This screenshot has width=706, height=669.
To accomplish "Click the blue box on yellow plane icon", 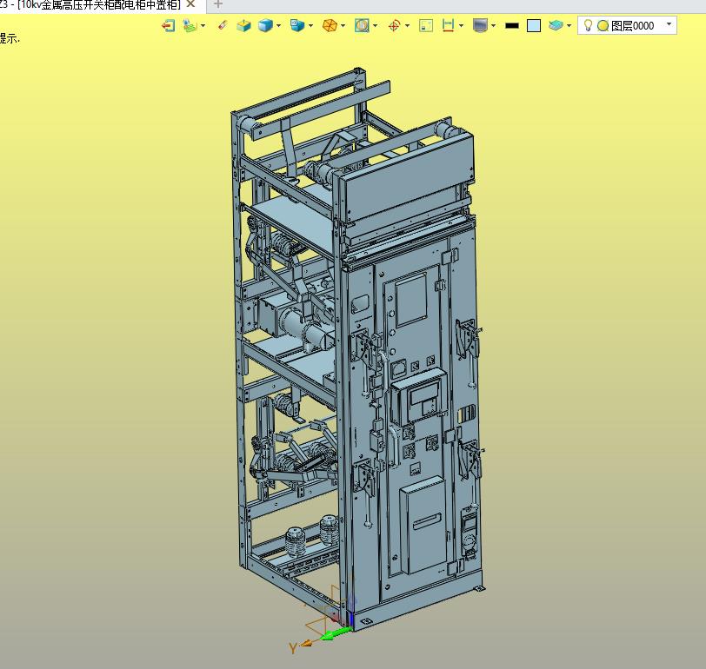I will pos(244,26).
